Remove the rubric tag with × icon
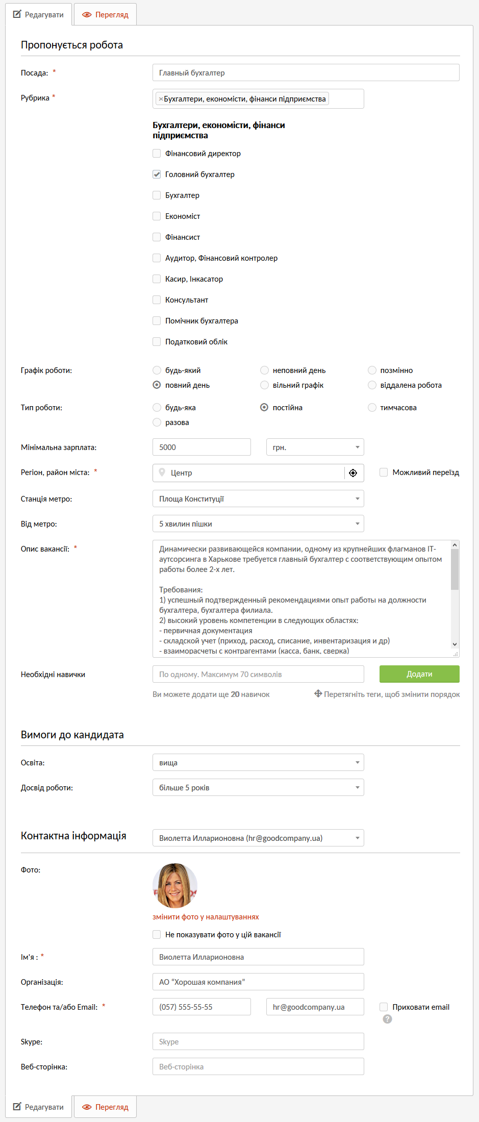Viewport: 479px width, 1122px height. tap(161, 99)
